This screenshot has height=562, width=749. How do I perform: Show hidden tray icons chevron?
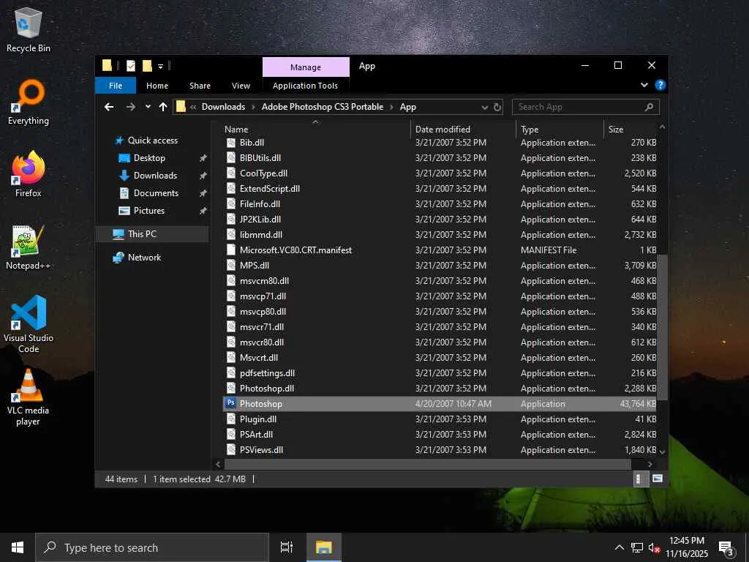(x=619, y=547)
